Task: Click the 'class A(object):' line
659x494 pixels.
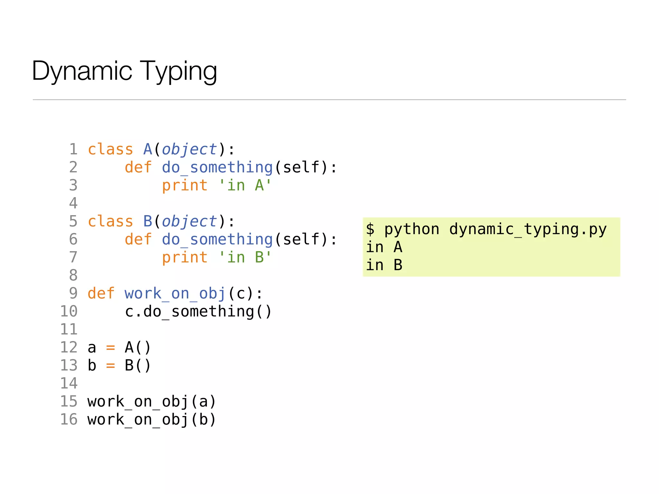Action: tap(161, 149)
